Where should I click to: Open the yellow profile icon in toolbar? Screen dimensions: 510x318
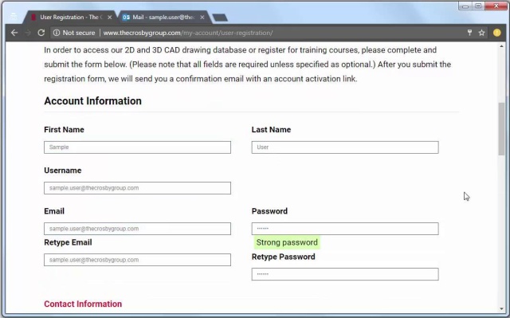(x=496, y=33)
